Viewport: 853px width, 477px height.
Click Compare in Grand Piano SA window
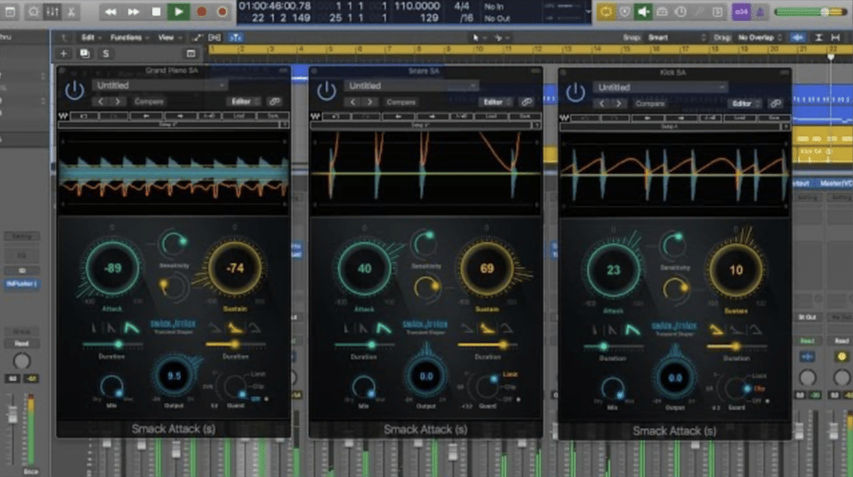[x=148, y=101]
